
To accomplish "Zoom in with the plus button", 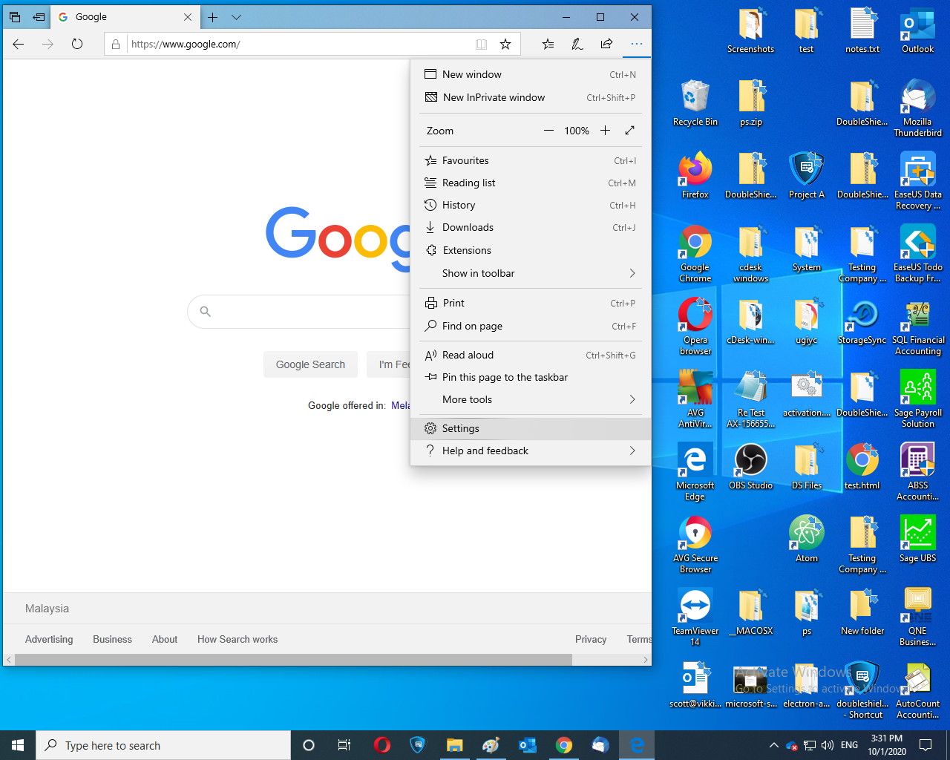I will click(x=606, y=131).
